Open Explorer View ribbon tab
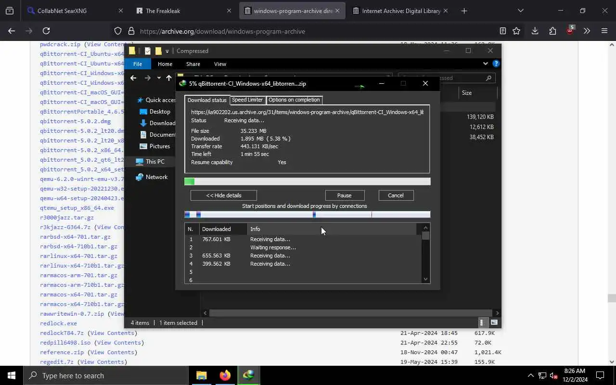This screenshot has width=616, height=385. (220, 64)
